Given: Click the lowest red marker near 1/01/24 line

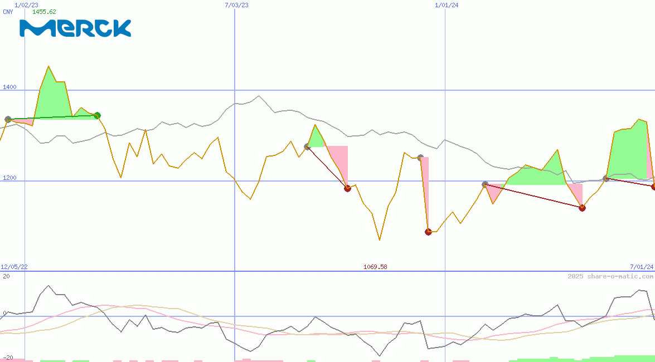Looking at the screenshot, I should click(428, 232).
